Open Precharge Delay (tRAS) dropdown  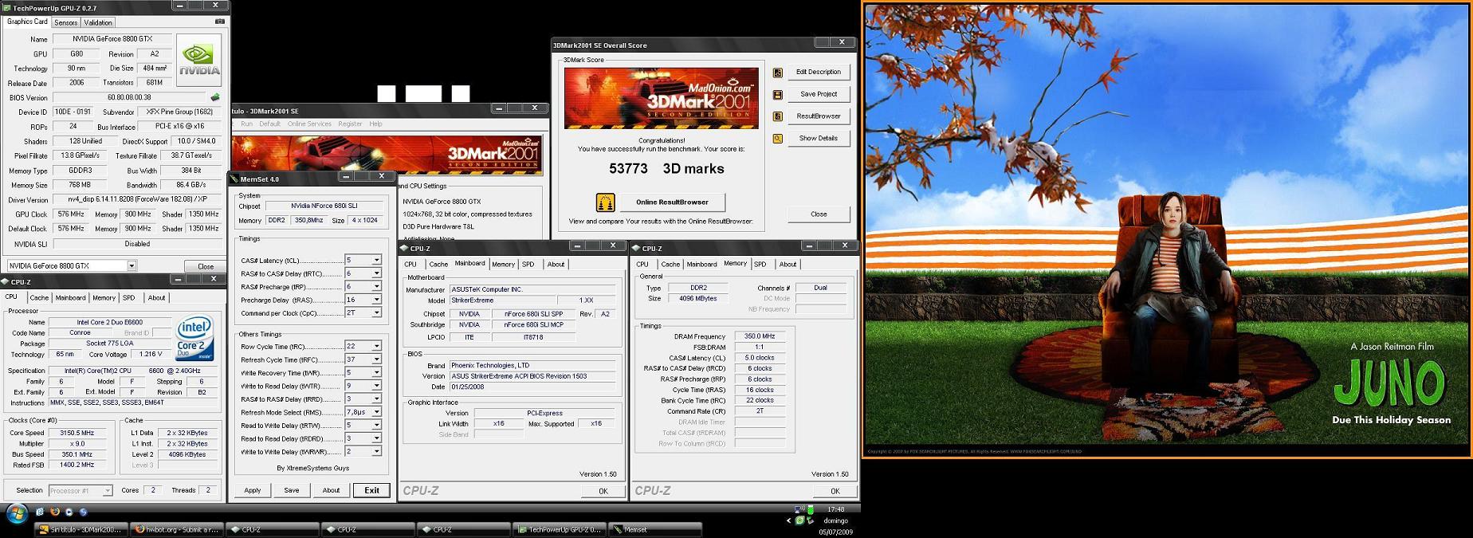point(376,300)
